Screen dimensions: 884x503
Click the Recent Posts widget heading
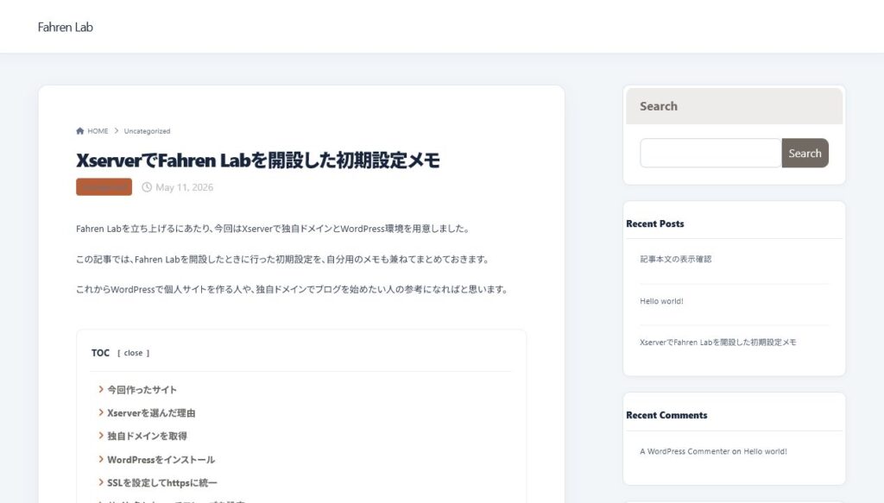coord(654,223)
